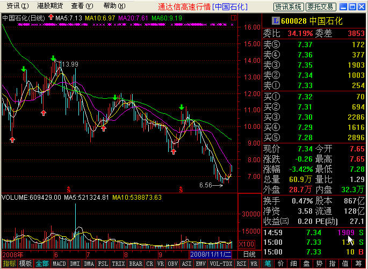Click the 卖① row at 7.33
The image size is (368, 269).
(314, 85)
